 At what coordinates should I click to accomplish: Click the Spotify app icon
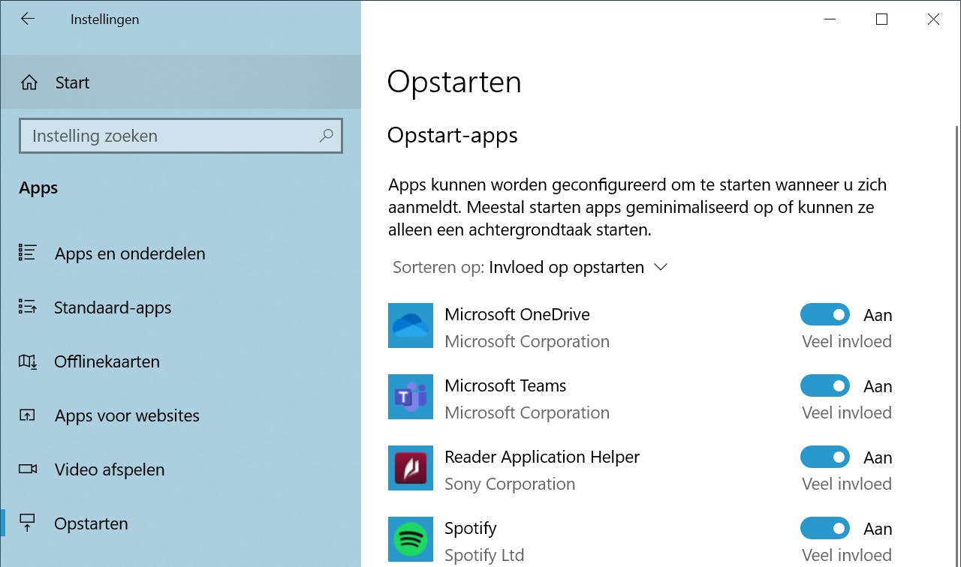tap(411, 539)
